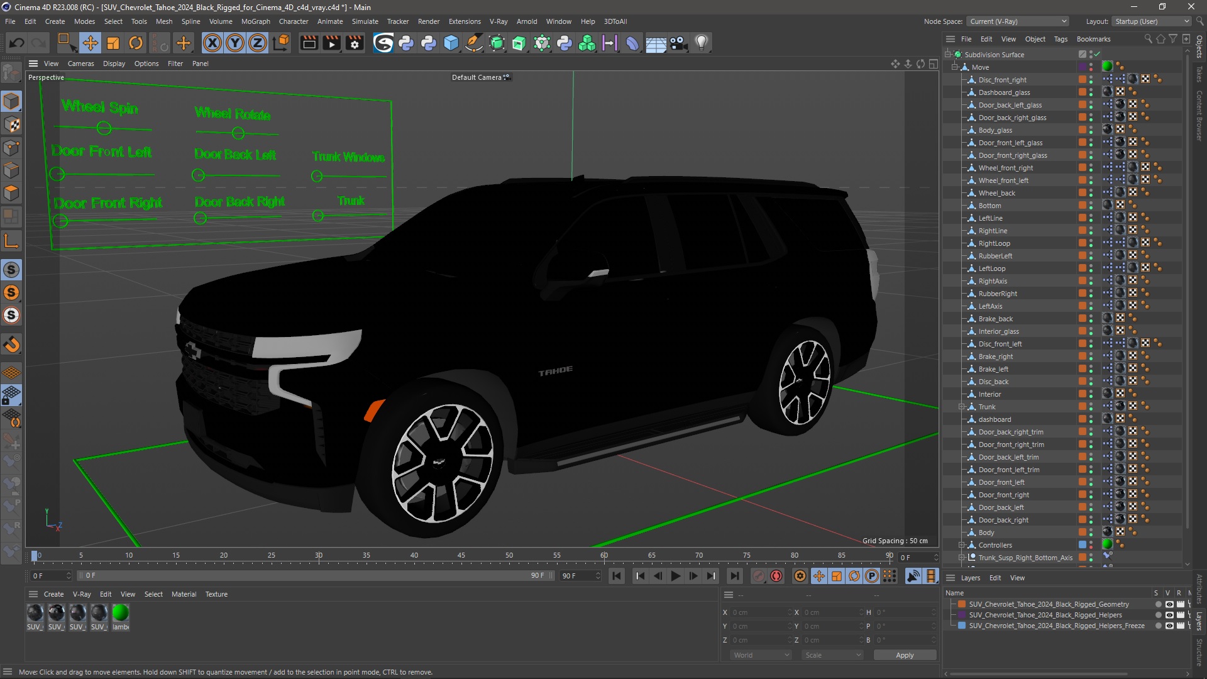Screen dimensions: 1207x679
Task: Select the Scale tool in toolbar
Action: tap(113, 43)
